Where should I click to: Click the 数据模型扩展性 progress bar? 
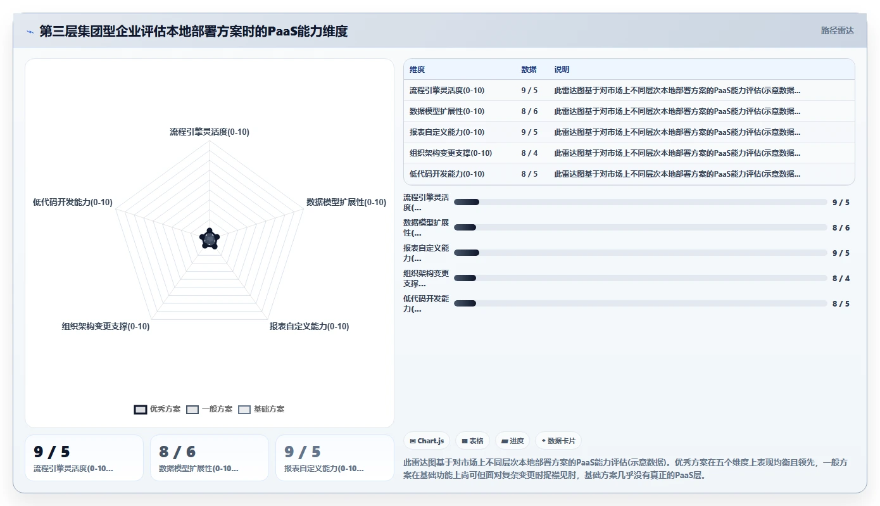coord(641,227)
